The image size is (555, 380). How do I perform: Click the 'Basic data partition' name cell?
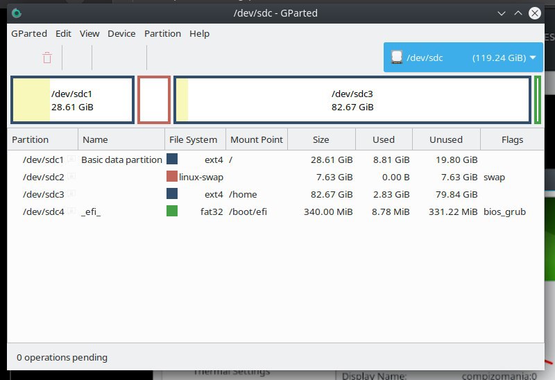(122, 160)
